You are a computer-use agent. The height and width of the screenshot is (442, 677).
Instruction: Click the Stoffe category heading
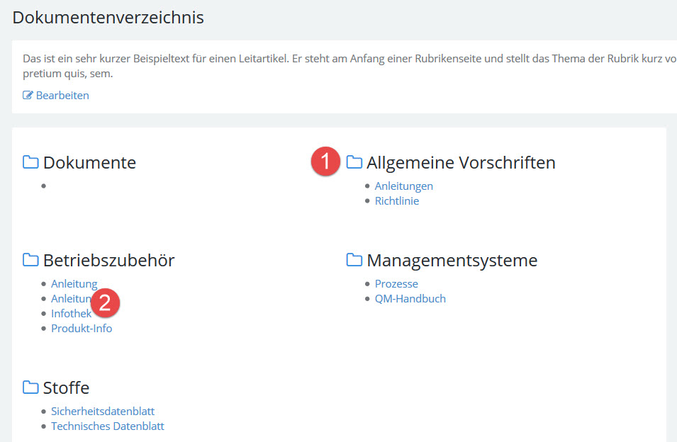pos(66,387)
